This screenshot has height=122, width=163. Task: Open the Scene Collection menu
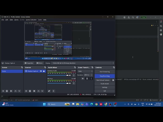pyautogui.click(x=31, y=20)
